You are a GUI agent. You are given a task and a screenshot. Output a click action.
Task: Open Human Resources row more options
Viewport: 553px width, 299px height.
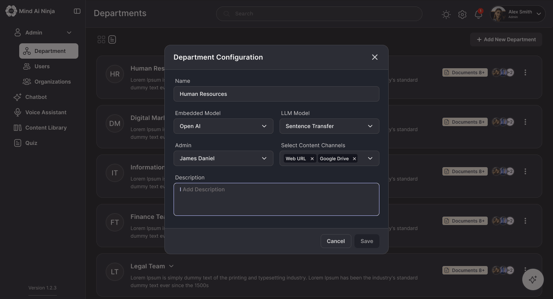[x=525, y=72]
